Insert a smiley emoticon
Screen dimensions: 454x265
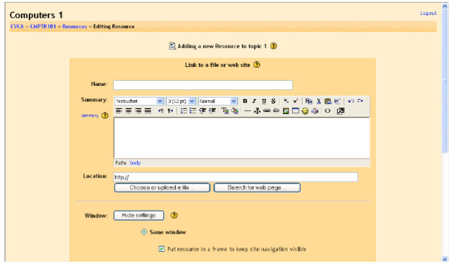(305, 111)
